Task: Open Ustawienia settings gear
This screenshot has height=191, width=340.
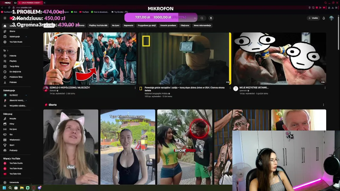Action: [x=5, y=183]
